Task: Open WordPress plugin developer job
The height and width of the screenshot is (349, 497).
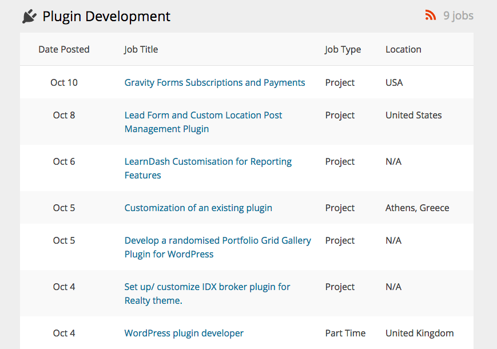Action: pyautogui.click(x=184, y=333)
